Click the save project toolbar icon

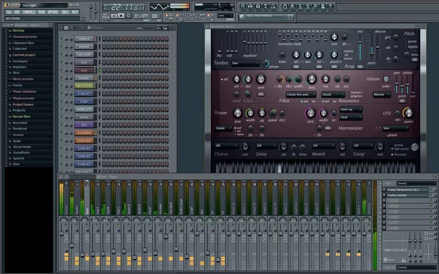pos(292,6)
